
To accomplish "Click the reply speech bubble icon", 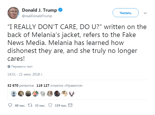I will click(10, 105).
